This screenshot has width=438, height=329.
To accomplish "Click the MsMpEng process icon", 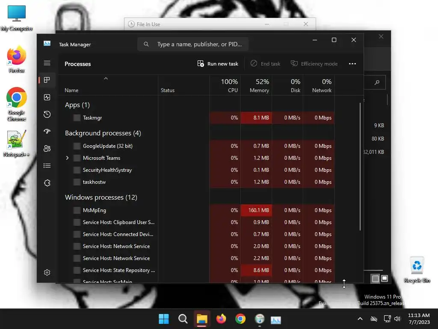I will tap(77, 210).
